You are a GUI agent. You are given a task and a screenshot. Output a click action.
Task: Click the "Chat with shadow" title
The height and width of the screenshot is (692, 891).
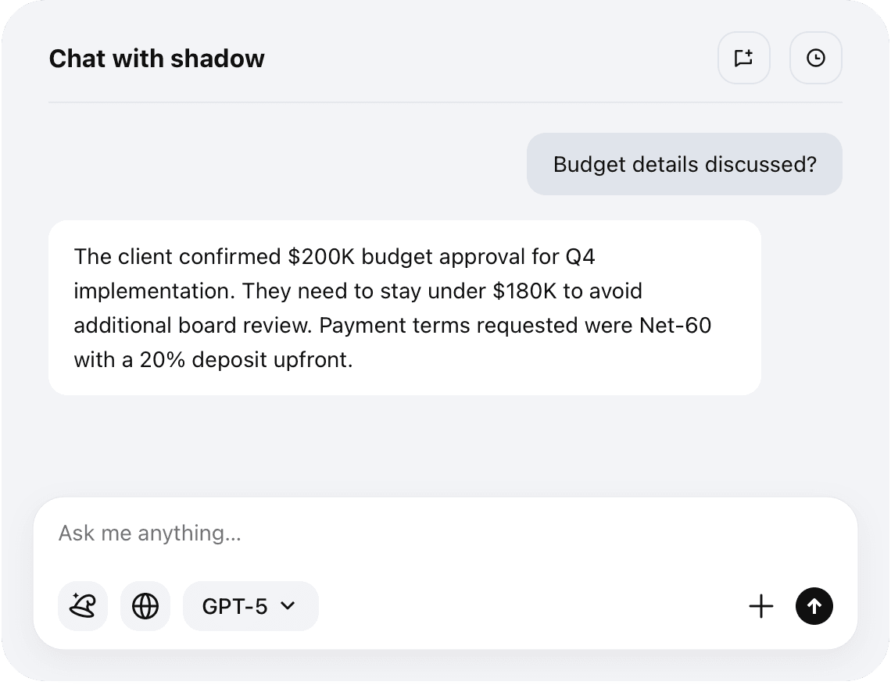click(x=156, y=59)
